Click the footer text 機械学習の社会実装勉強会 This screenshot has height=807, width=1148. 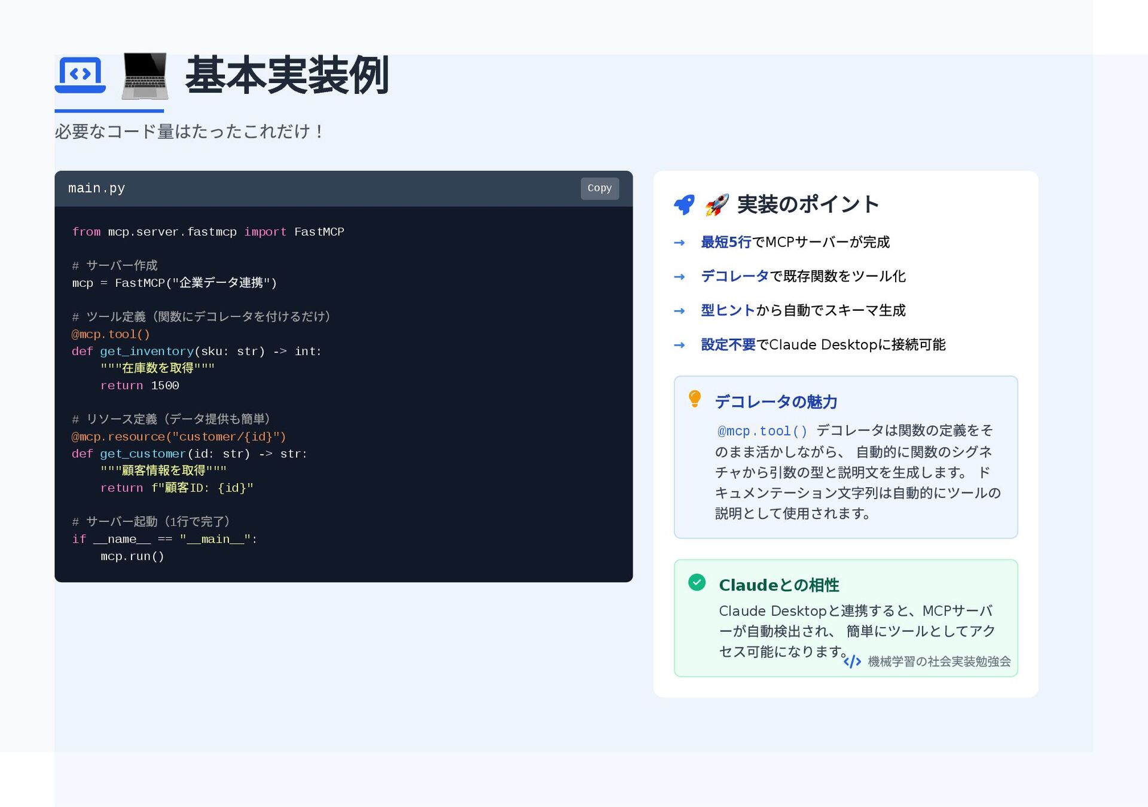[x=939, y=661]
